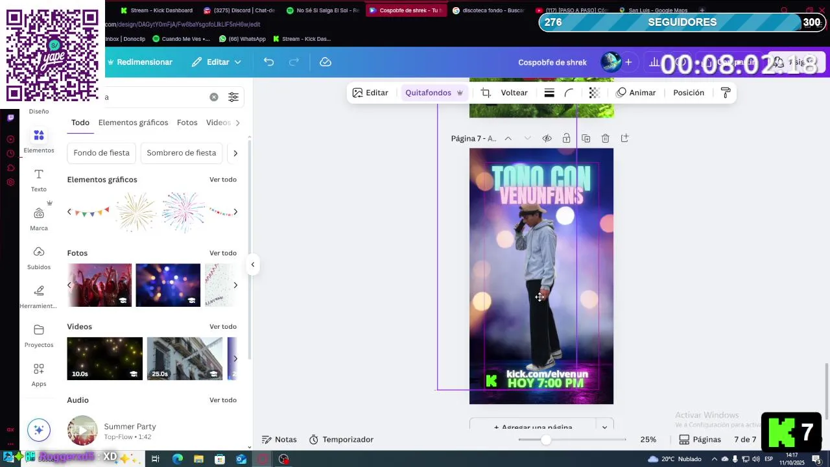Open the Proyectos folder panel

click(x=39, y=336)
